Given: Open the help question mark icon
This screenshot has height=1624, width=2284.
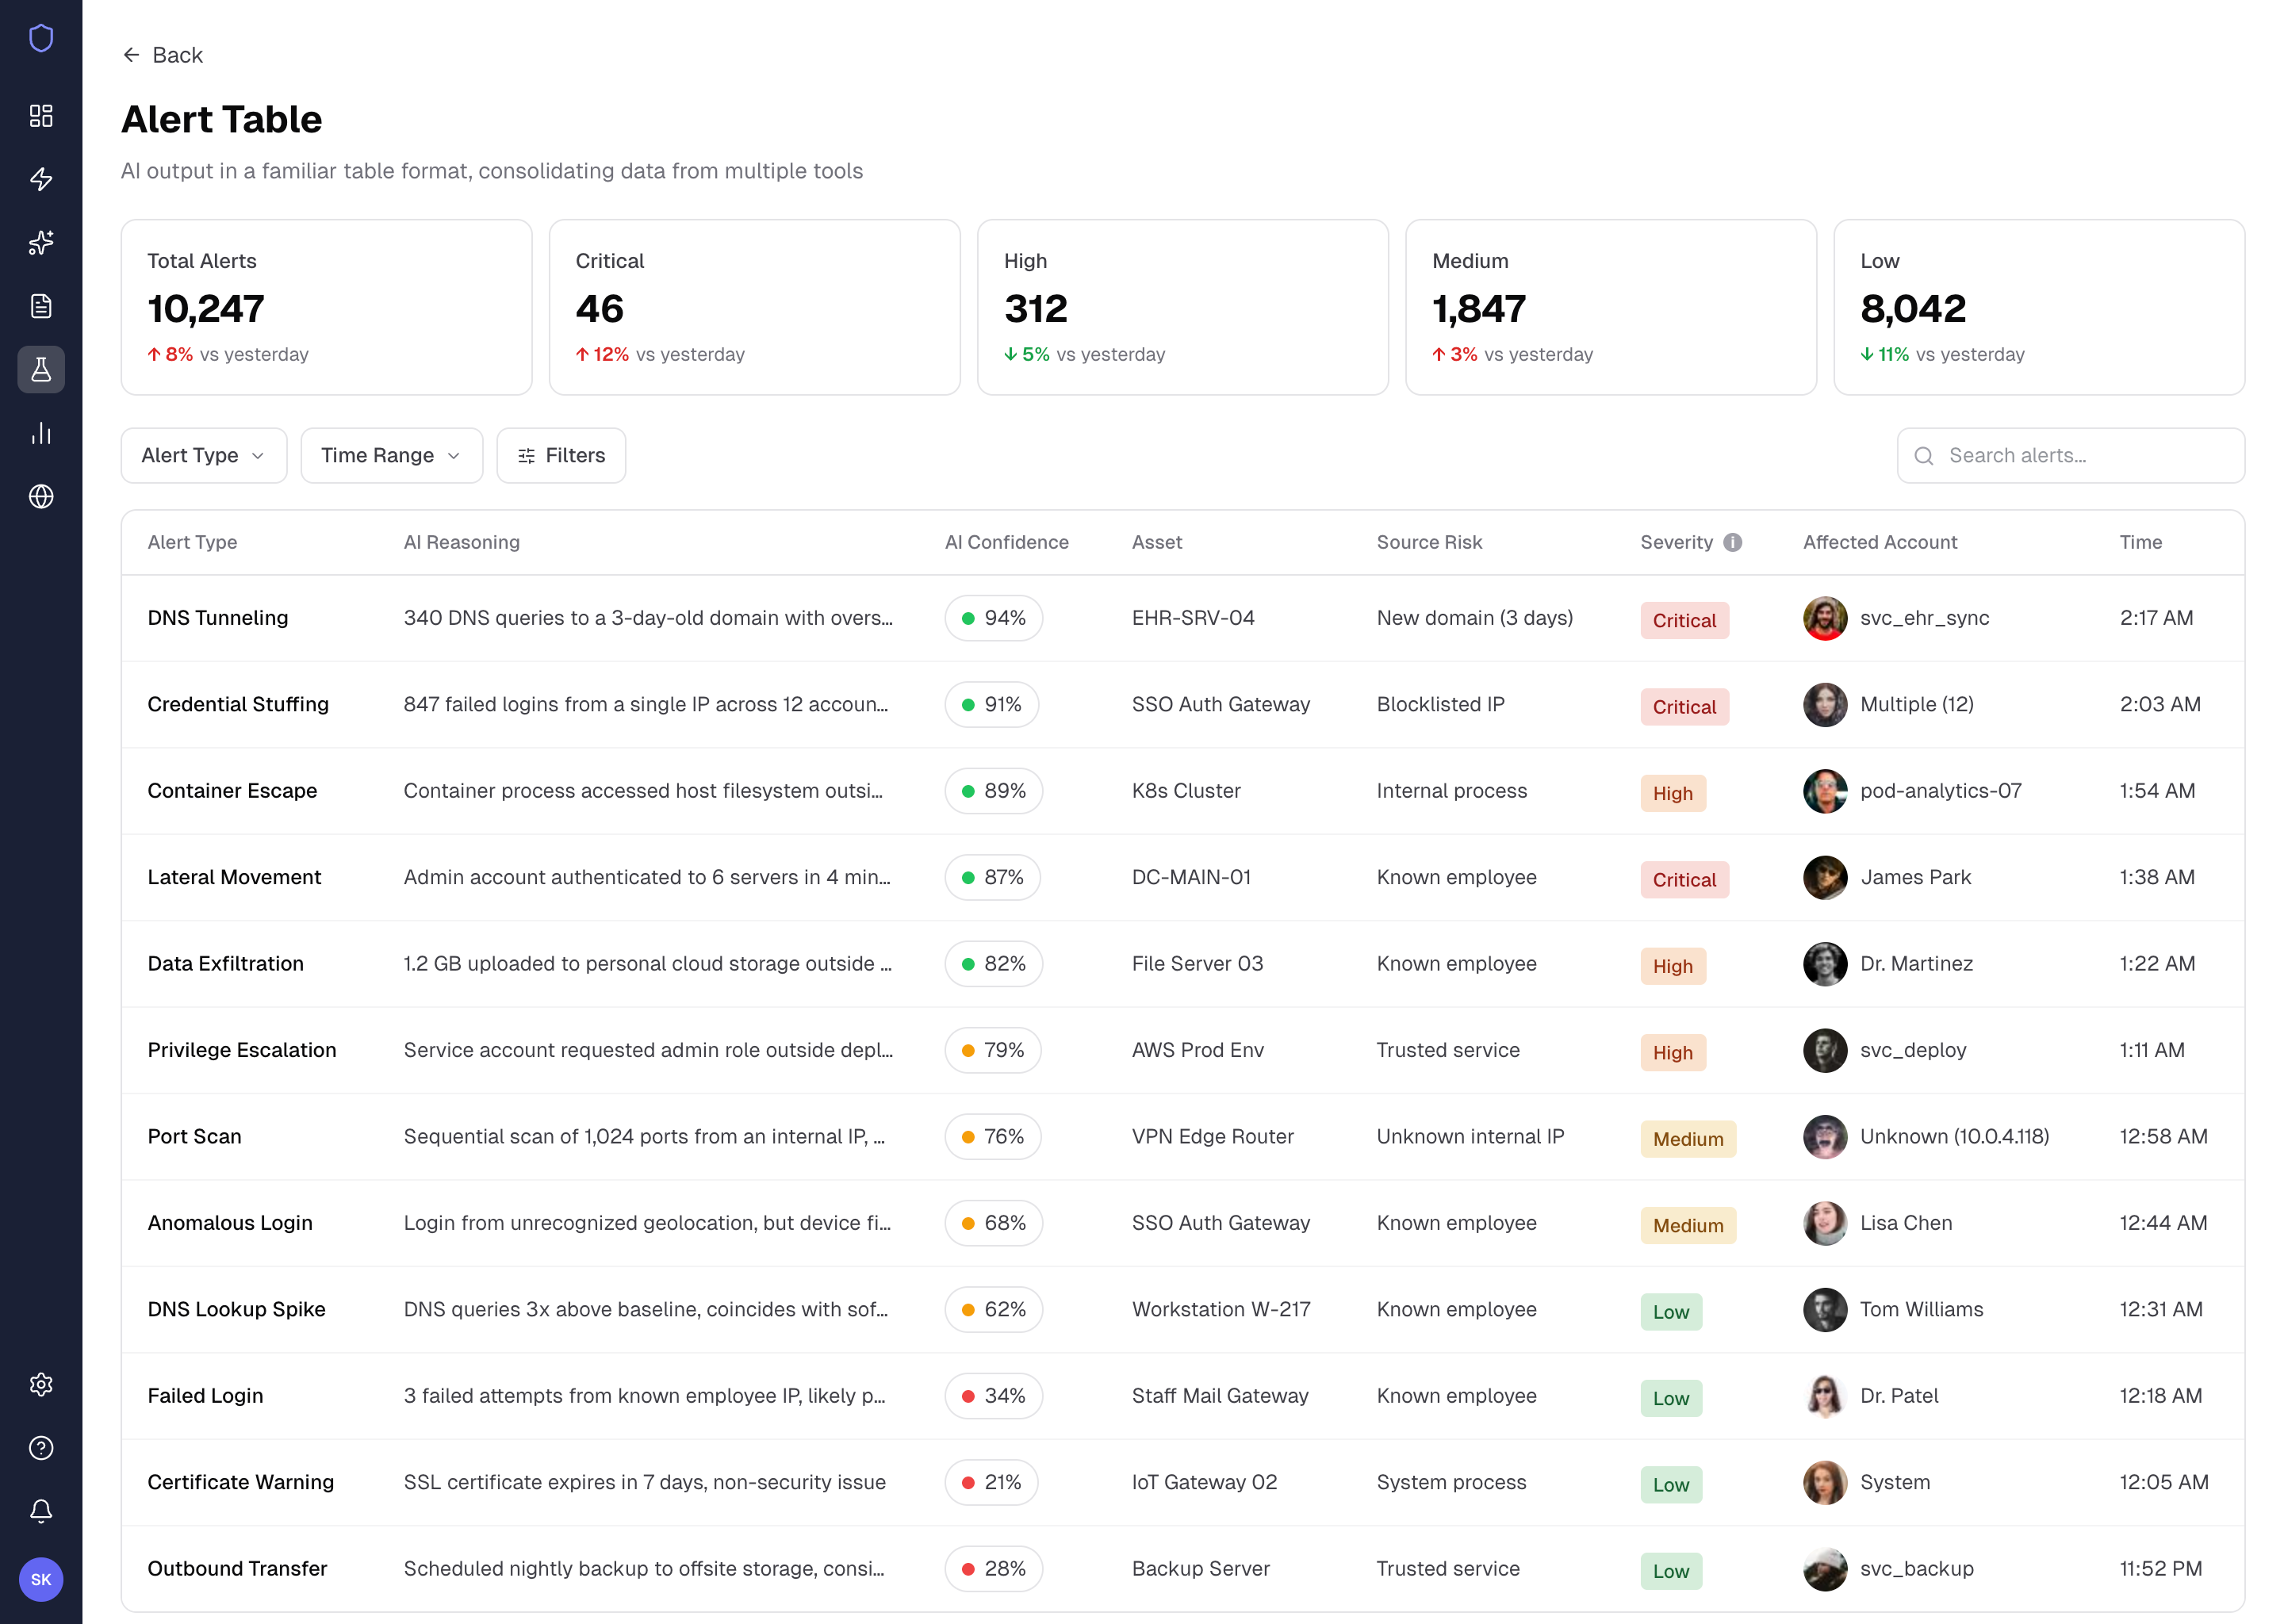Looking at the screenshot, I should coord(41,1448).
